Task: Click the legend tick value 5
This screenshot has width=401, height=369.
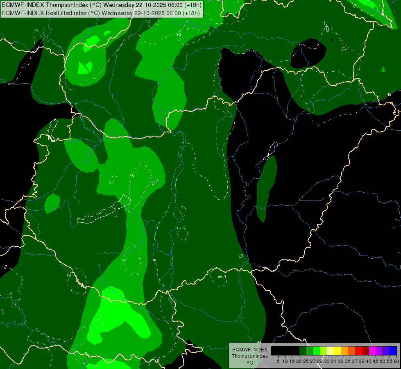Action: [278, 361]
